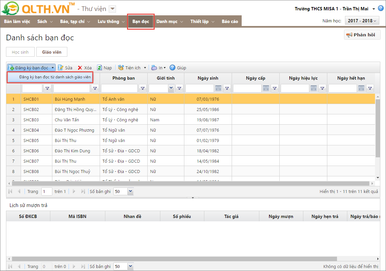Click the red Xóa delete icon
Viewport: 386px width, 271px height.
pos(80,68)
